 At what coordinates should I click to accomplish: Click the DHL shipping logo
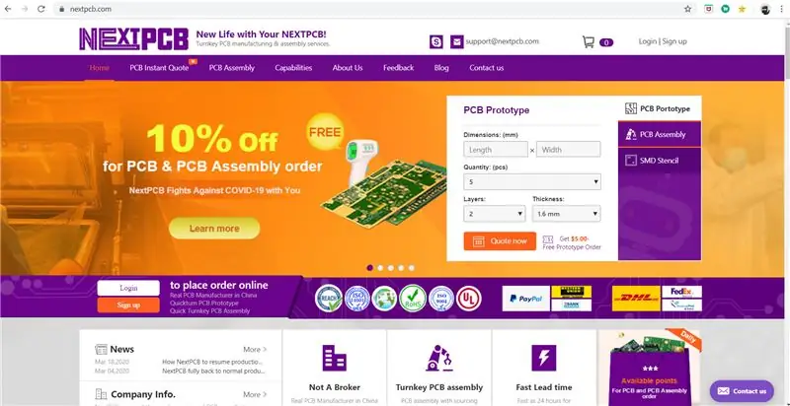point(636,299)
